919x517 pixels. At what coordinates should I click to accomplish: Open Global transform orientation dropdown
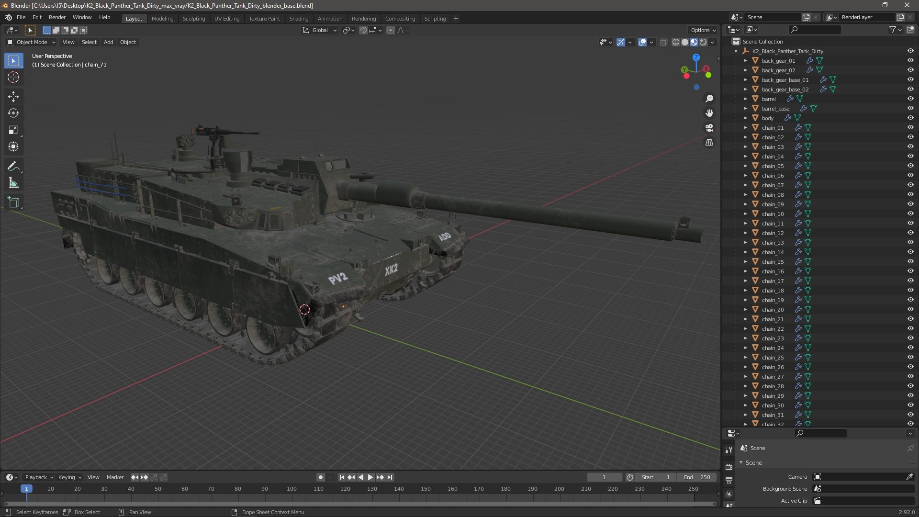320,30
